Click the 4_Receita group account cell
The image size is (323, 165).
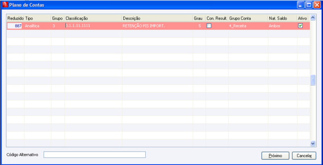coord(248,26)
